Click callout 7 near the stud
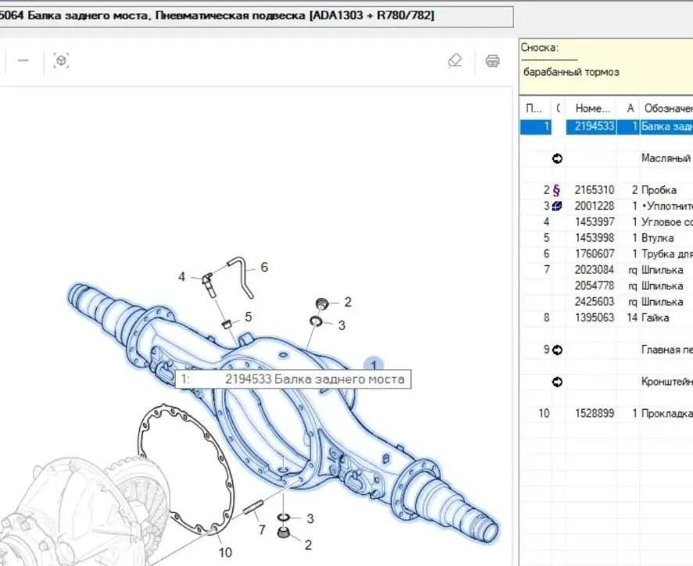 click(262, 530)
